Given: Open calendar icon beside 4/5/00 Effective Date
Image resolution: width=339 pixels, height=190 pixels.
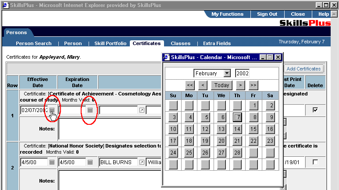Looking at the screenshot, I should click(x=52, y=162).
